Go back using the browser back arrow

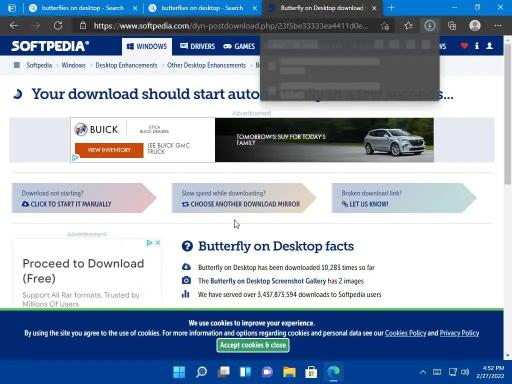click(x=13, y=25)
